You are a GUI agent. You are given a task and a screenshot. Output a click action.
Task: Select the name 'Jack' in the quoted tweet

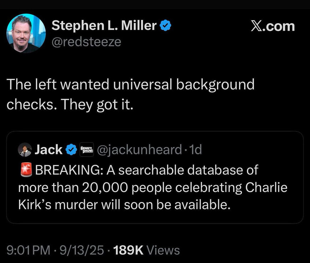point(49,149)
